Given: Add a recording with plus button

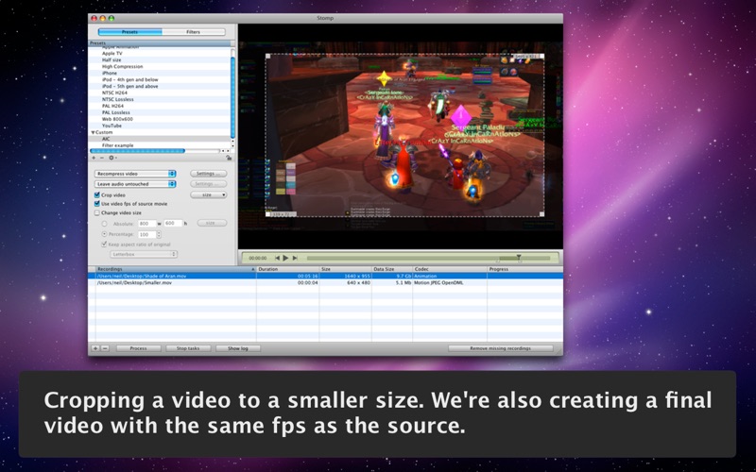Looking at the screenshot, I should point(95,348).
